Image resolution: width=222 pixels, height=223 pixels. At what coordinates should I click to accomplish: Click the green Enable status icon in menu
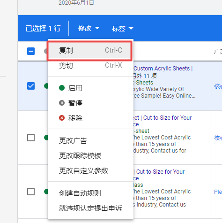coord(62,88)
